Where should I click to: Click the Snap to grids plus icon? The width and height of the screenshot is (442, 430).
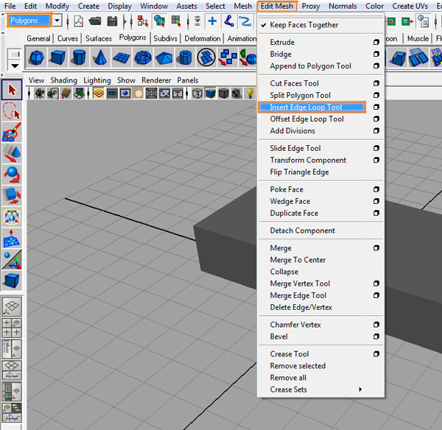coord(213,21)
